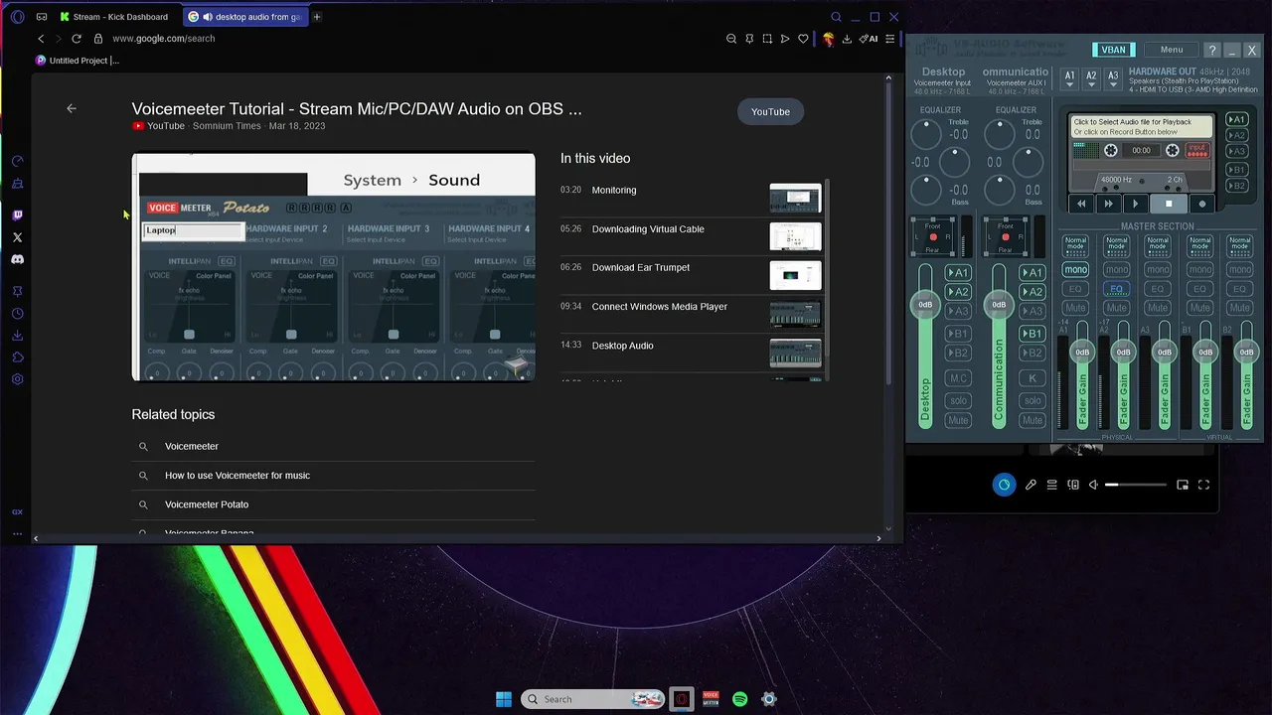Toggle Desktop strip B1 bus routing
Viewport: 1272px width, 715px height.
click(x=958, y=334)
